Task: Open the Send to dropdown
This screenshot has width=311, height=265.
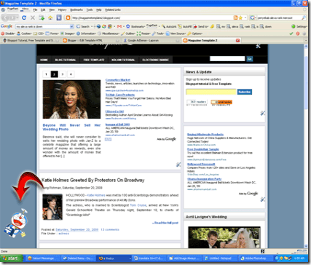Action: coord(201,26)
